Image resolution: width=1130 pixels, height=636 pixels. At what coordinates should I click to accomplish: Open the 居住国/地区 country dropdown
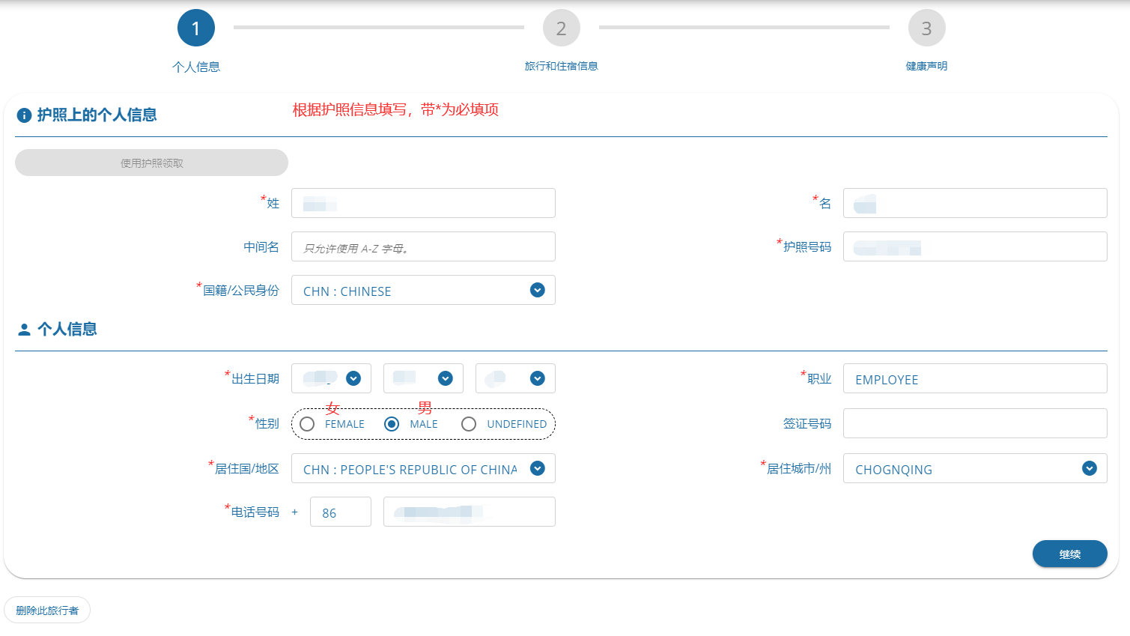[536, 468]
